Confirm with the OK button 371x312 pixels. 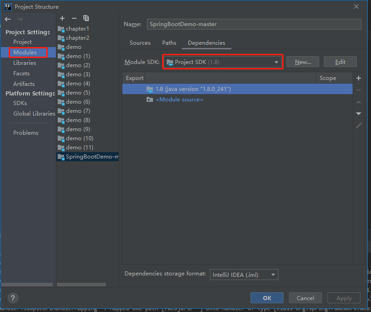[x=267, y=298]
